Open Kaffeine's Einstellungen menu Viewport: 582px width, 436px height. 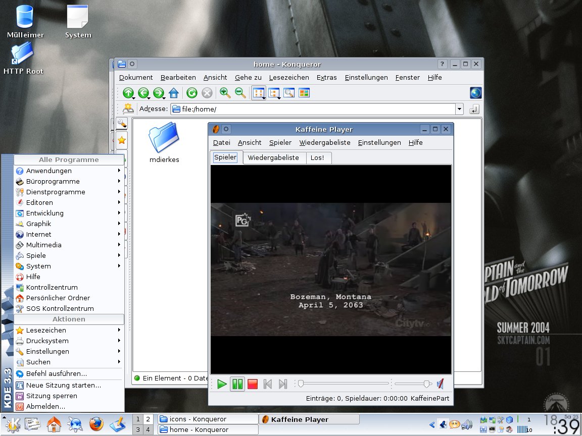pyautogui.click(x=379, y=142)
